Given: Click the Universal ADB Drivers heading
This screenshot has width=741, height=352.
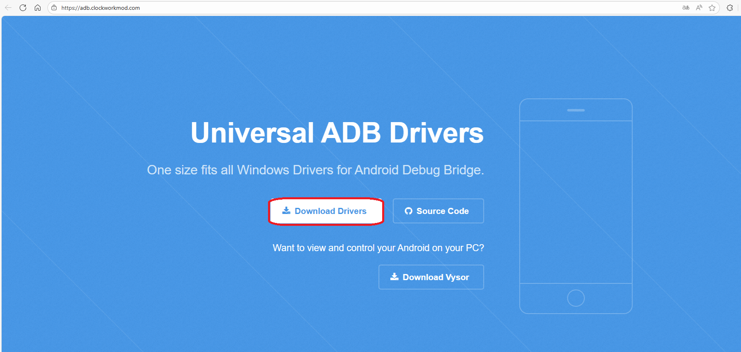Looking at the screenshot, I should pyautogui.click(x=337, y=133).
